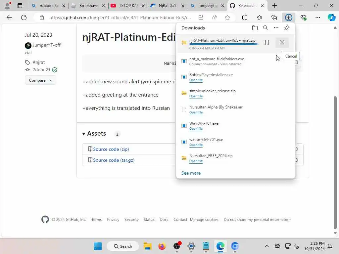Open the browser profile icon
Screen dimensions: 339x254
tap(8, 6)
